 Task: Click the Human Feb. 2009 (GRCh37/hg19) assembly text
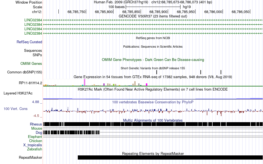(x=121, y=2)
